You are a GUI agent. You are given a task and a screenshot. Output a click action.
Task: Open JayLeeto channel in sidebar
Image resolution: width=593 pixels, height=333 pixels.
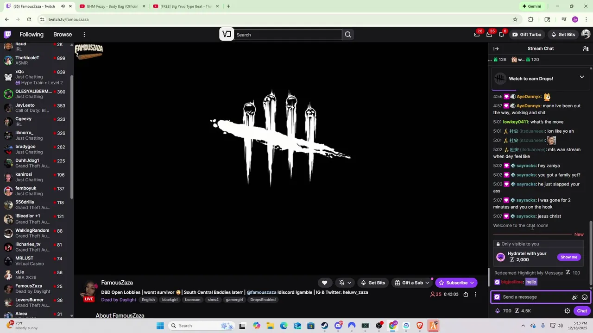click(x=36, y=108)
